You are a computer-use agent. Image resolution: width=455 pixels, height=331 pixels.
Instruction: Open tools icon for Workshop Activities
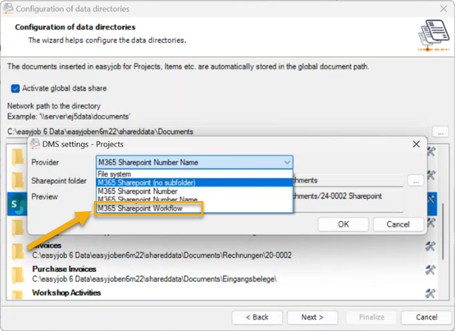pyautogui.click(x=431, y=293)
